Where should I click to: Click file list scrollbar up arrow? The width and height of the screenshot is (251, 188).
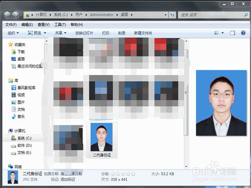(x=186, y=41)
